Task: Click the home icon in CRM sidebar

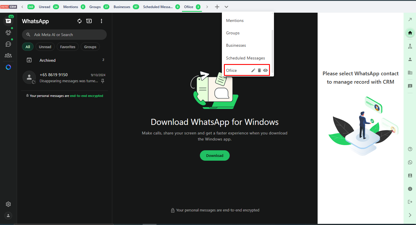Action: [x=410, y=33]
